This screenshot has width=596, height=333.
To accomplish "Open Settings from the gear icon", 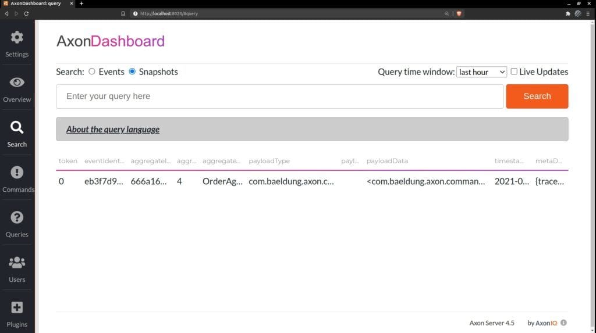I will click(17, 38).
